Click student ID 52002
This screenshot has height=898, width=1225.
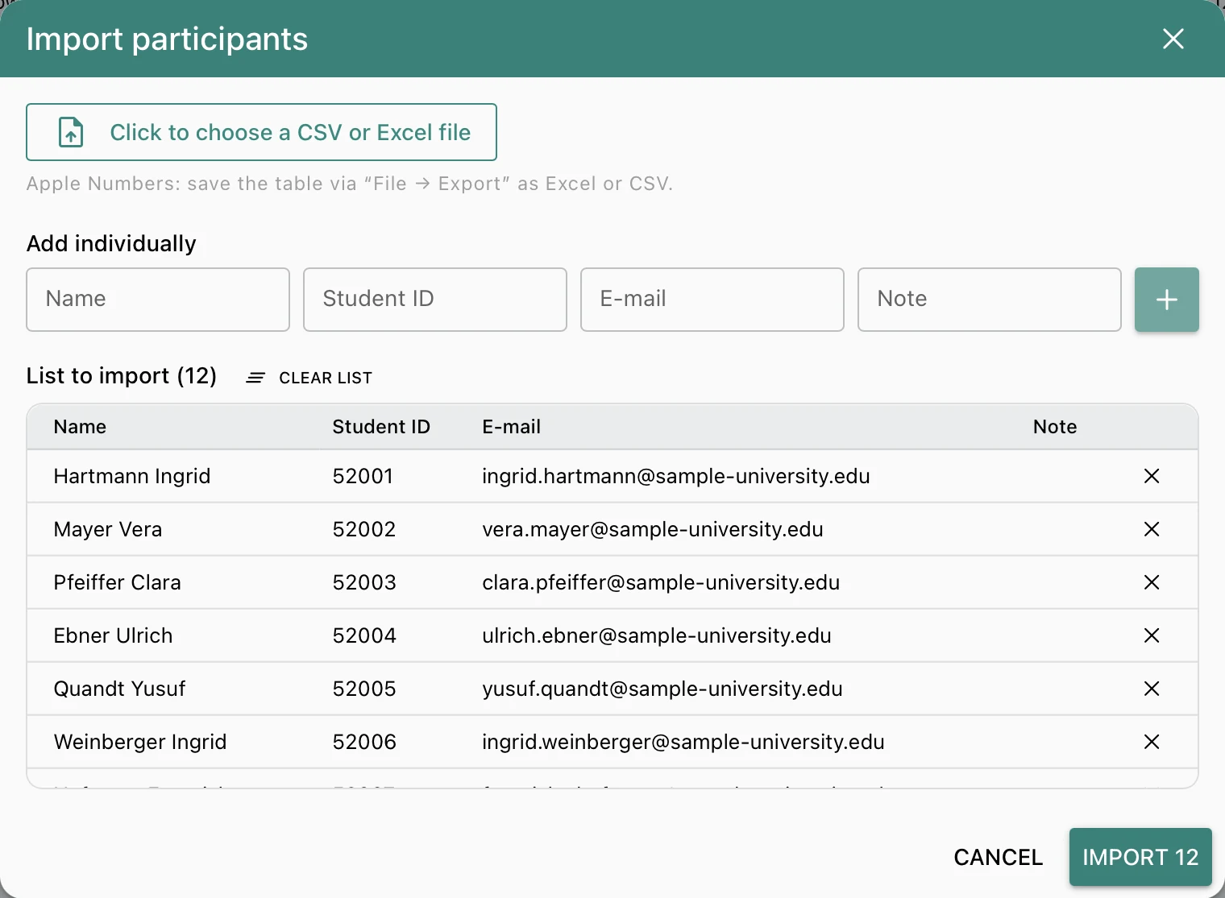(364, 529)
